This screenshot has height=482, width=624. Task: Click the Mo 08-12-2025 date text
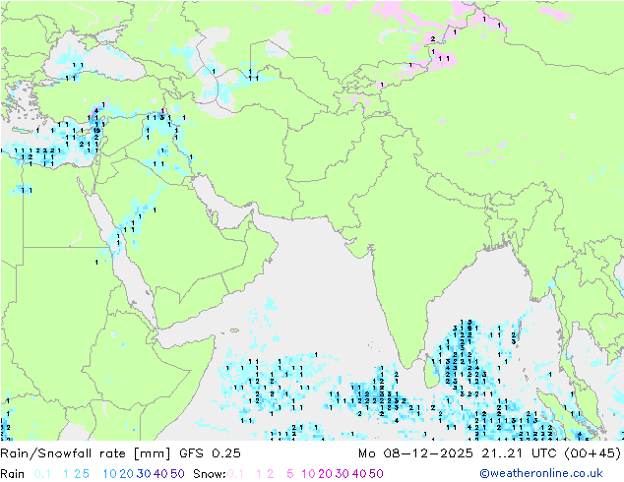click(x=415, y=452)
